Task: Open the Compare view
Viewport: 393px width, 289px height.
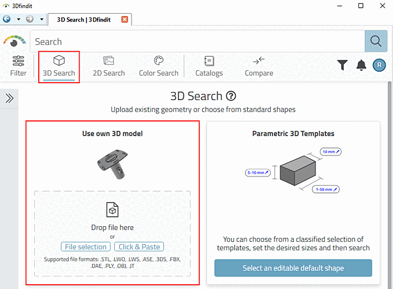Action: 259,66
